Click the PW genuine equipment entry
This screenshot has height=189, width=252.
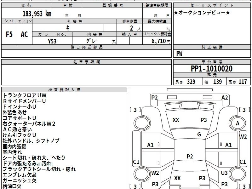(x=179, y=54)
